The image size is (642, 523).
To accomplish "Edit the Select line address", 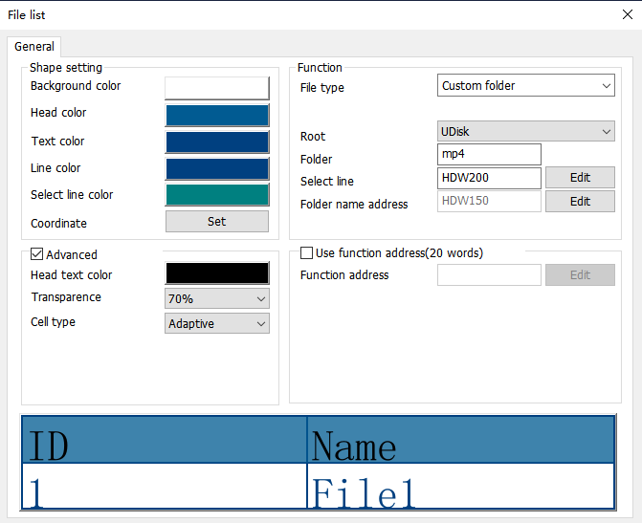I will pos(580,178).
